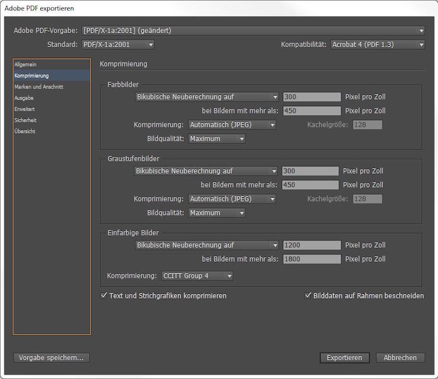The height and width of the screenshot is (379, 438).
Task: Click Farbbilder Kachelgröße 128 field
Action: (x=367, y=125)
